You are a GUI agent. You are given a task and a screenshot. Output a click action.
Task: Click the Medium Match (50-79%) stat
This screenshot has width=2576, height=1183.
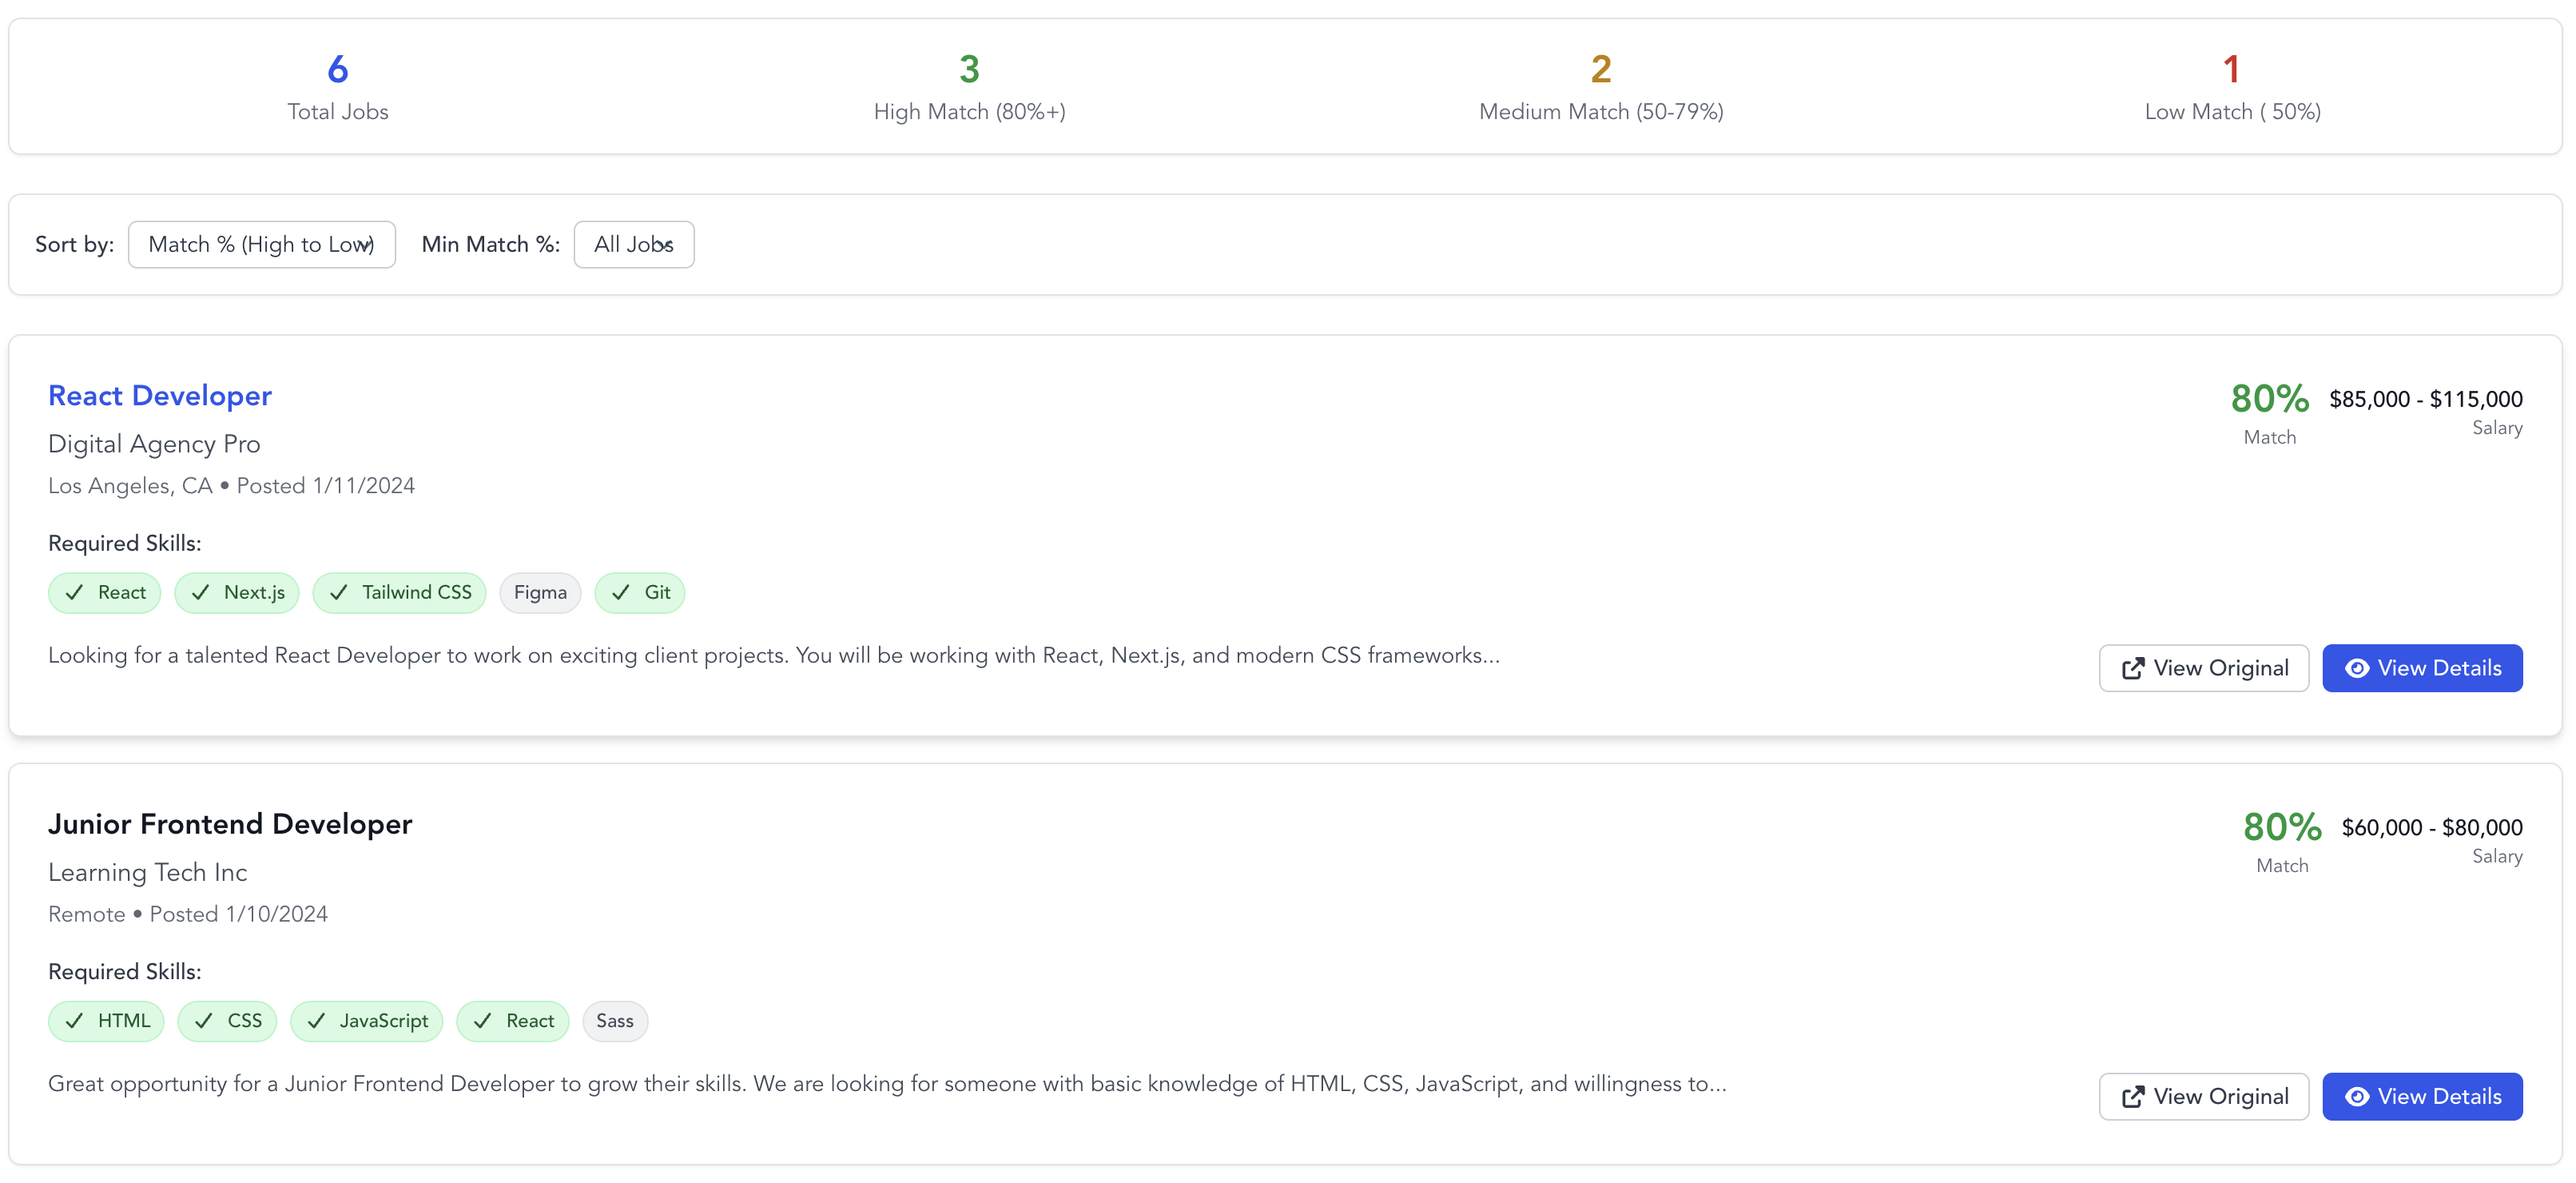[x=1600, y=88]
